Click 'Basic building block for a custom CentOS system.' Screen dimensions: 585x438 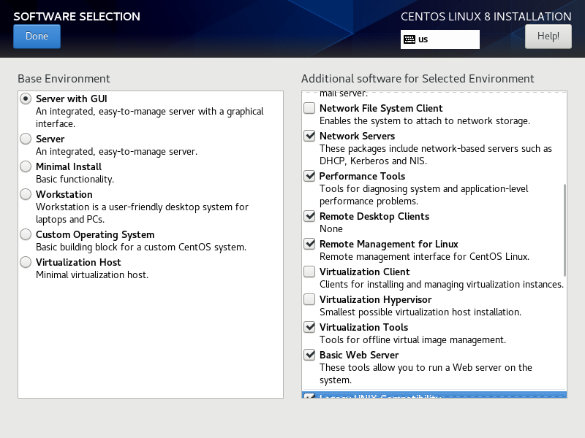coord(141,247)
